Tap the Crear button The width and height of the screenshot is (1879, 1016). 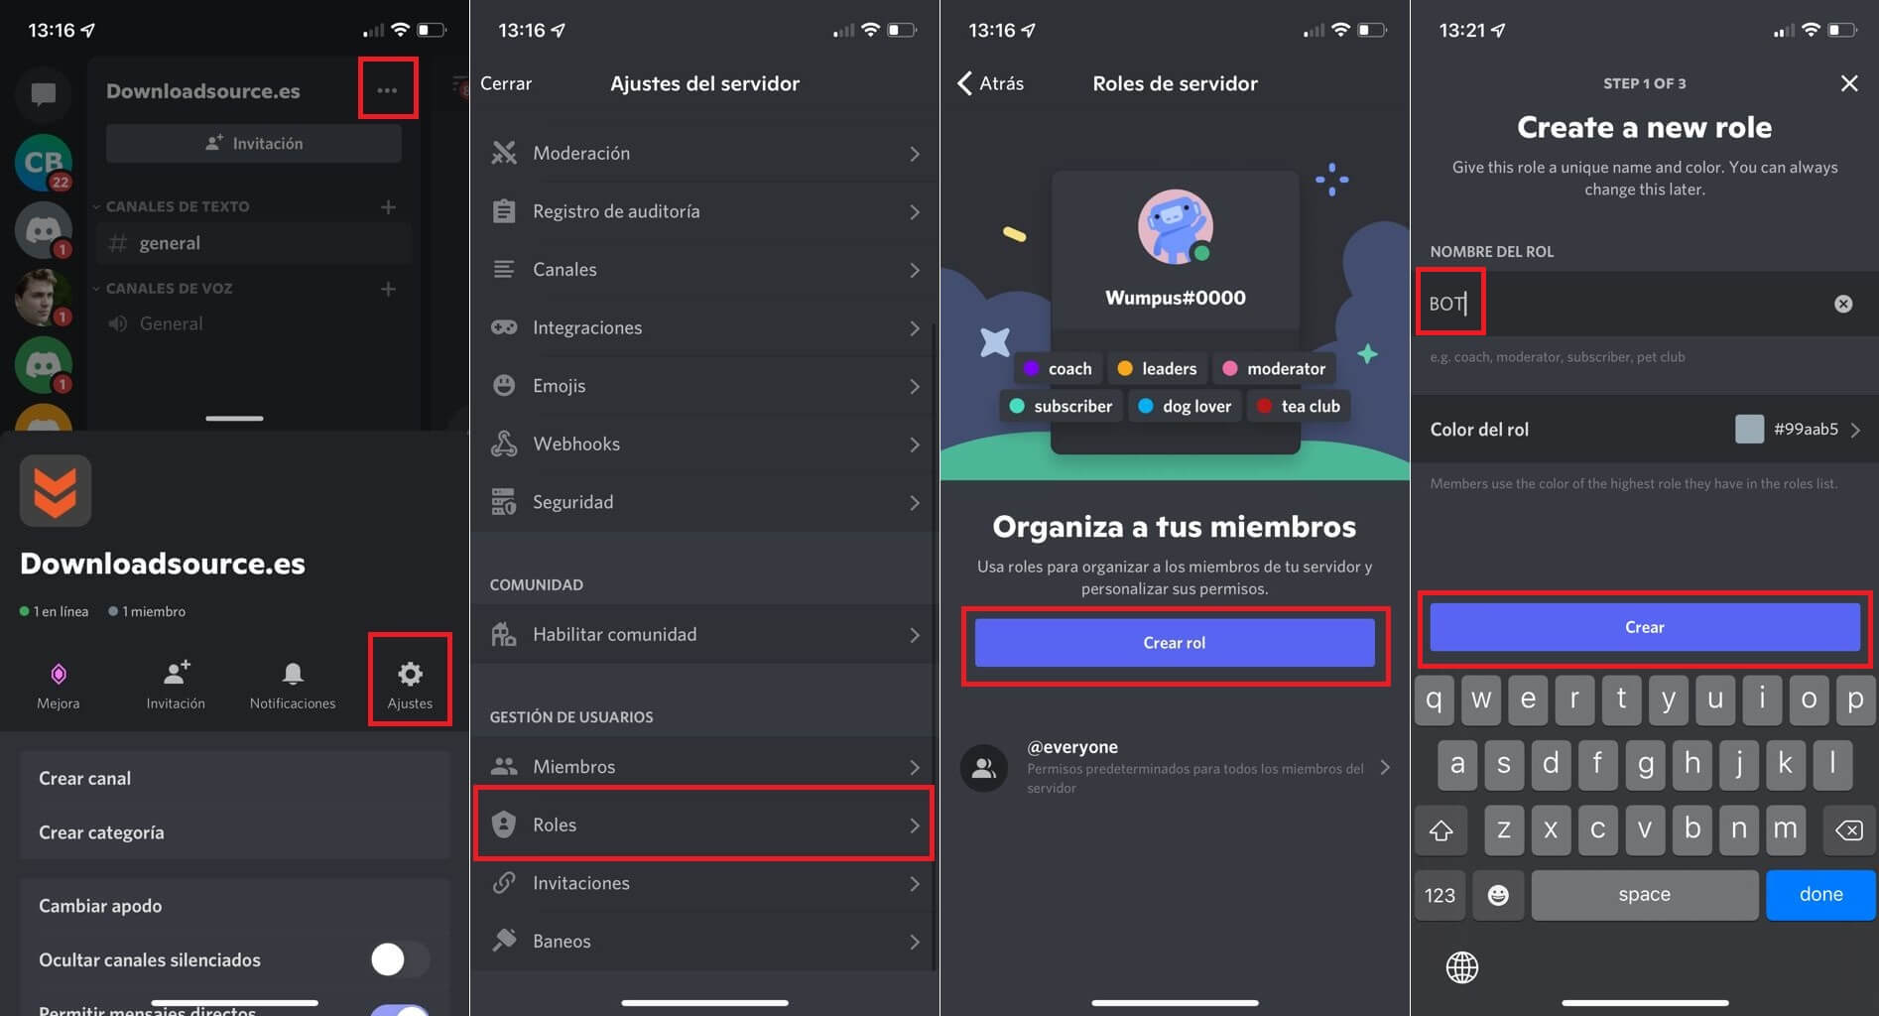1645,627
